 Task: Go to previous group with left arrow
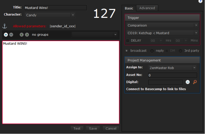coord(22,35)
